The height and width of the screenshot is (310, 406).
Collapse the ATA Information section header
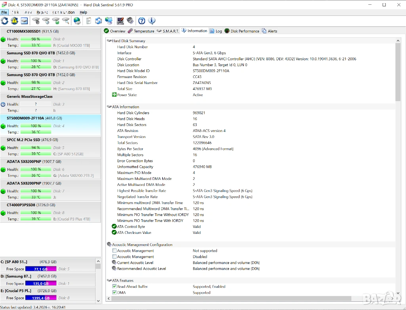[x=109, y=107]
